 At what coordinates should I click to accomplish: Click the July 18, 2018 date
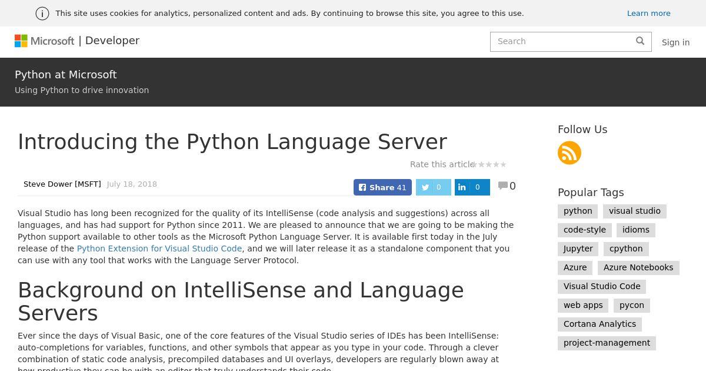132,184
